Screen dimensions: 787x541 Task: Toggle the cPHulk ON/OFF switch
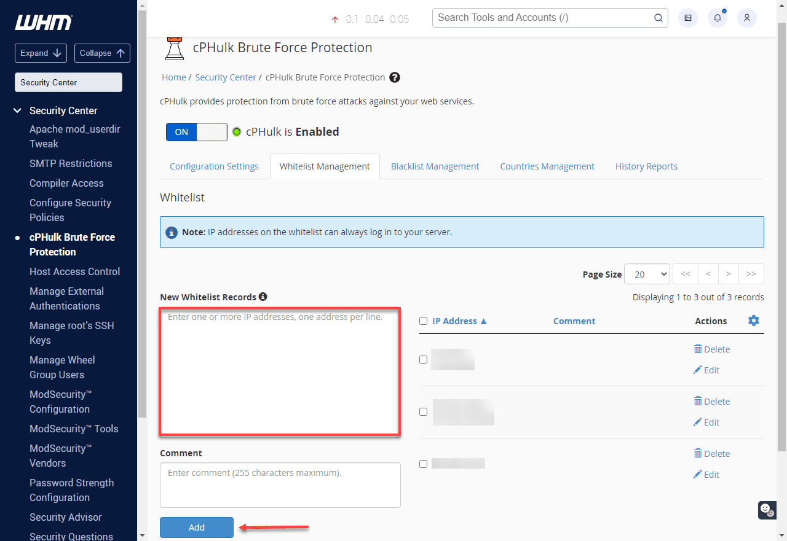coord(197,132)
